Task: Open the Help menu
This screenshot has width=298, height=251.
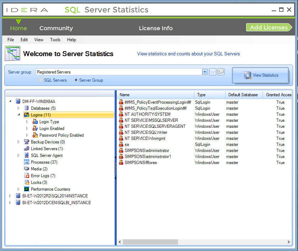Action: click(x=71, y=40)
